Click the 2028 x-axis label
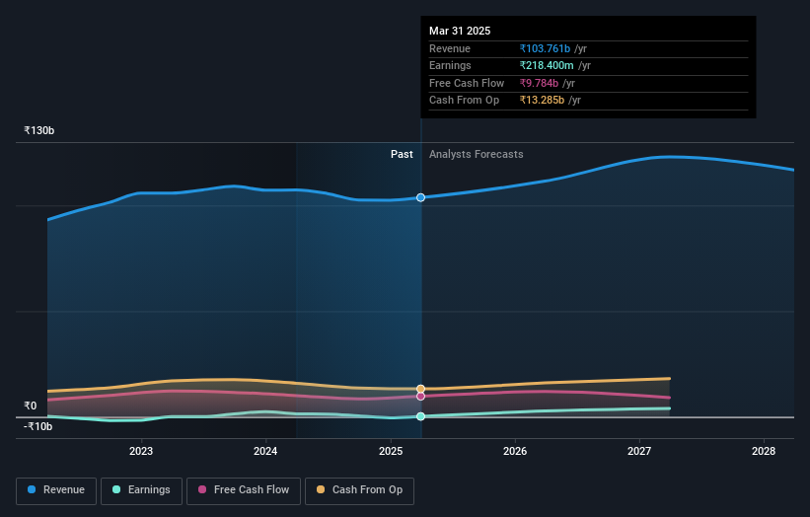This screenshot has height=517, width=810. [x=764, y=452]
